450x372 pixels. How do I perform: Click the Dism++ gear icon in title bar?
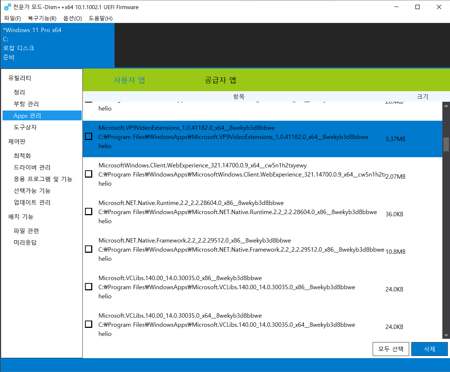coord(7,7)
